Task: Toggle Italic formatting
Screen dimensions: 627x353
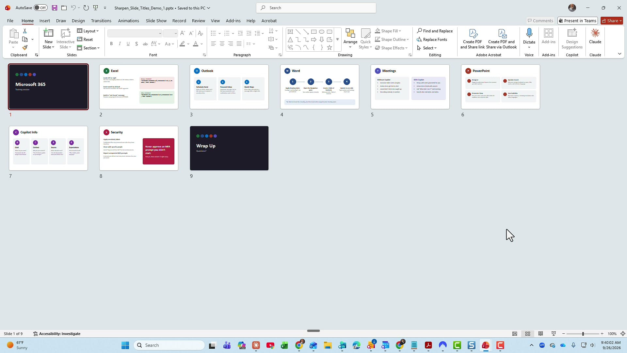Action: tap(120, 44)
